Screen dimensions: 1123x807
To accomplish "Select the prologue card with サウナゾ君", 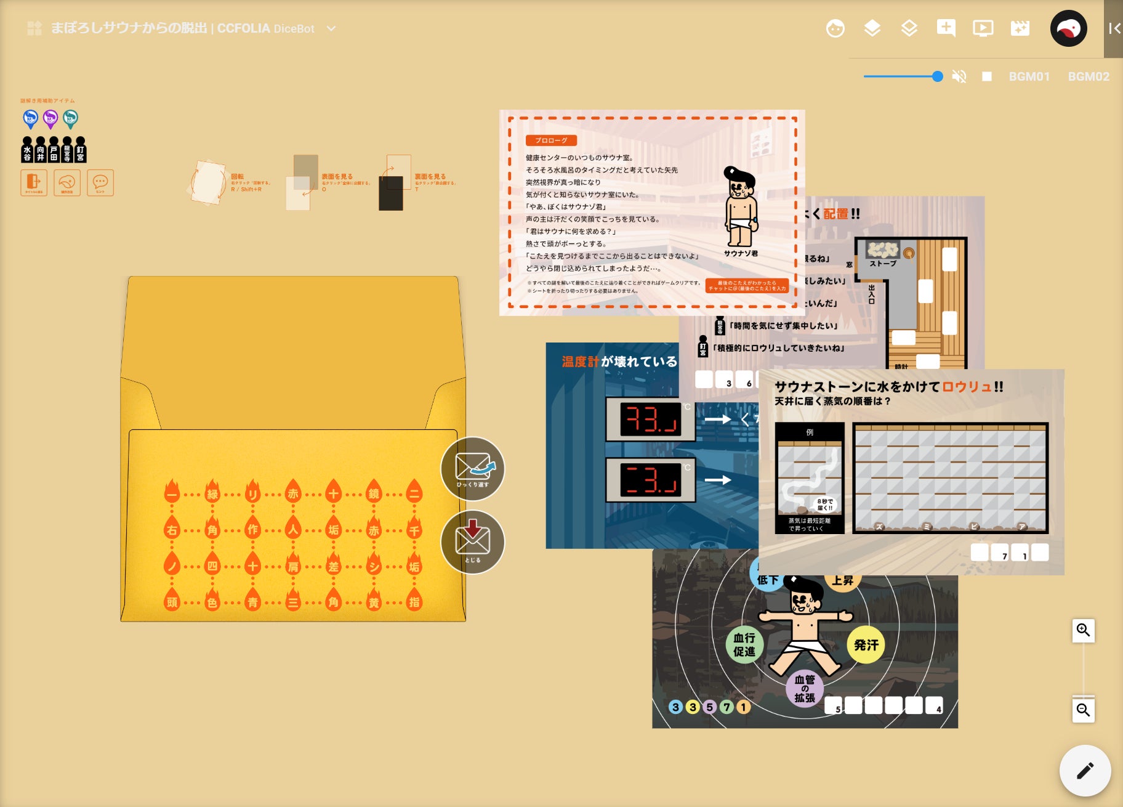I will coord(652,213).
